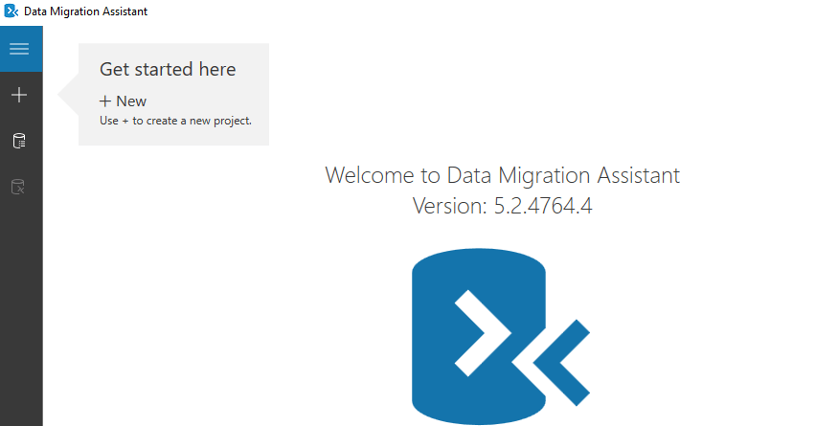Expand the hamburger navigation menu
The width and height of the screenshot is (838, 426).
tap(20, 49)
